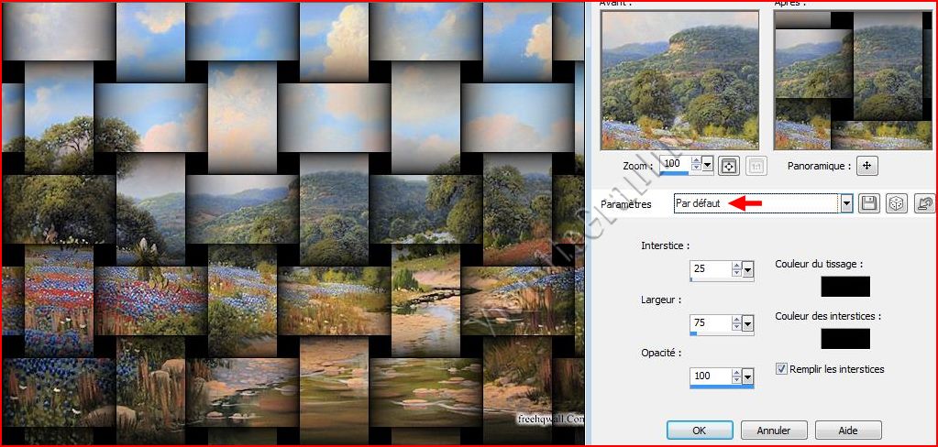Viewport: 938px width, 447px height.
Task: Click the Annuler button
Action: [773, 430]
